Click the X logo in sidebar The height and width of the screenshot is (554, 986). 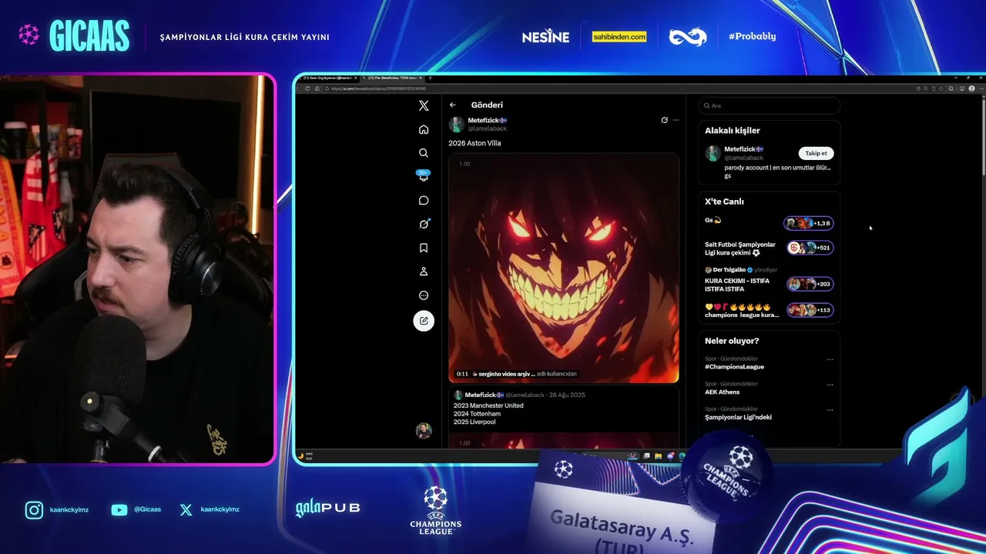point(424,105)
